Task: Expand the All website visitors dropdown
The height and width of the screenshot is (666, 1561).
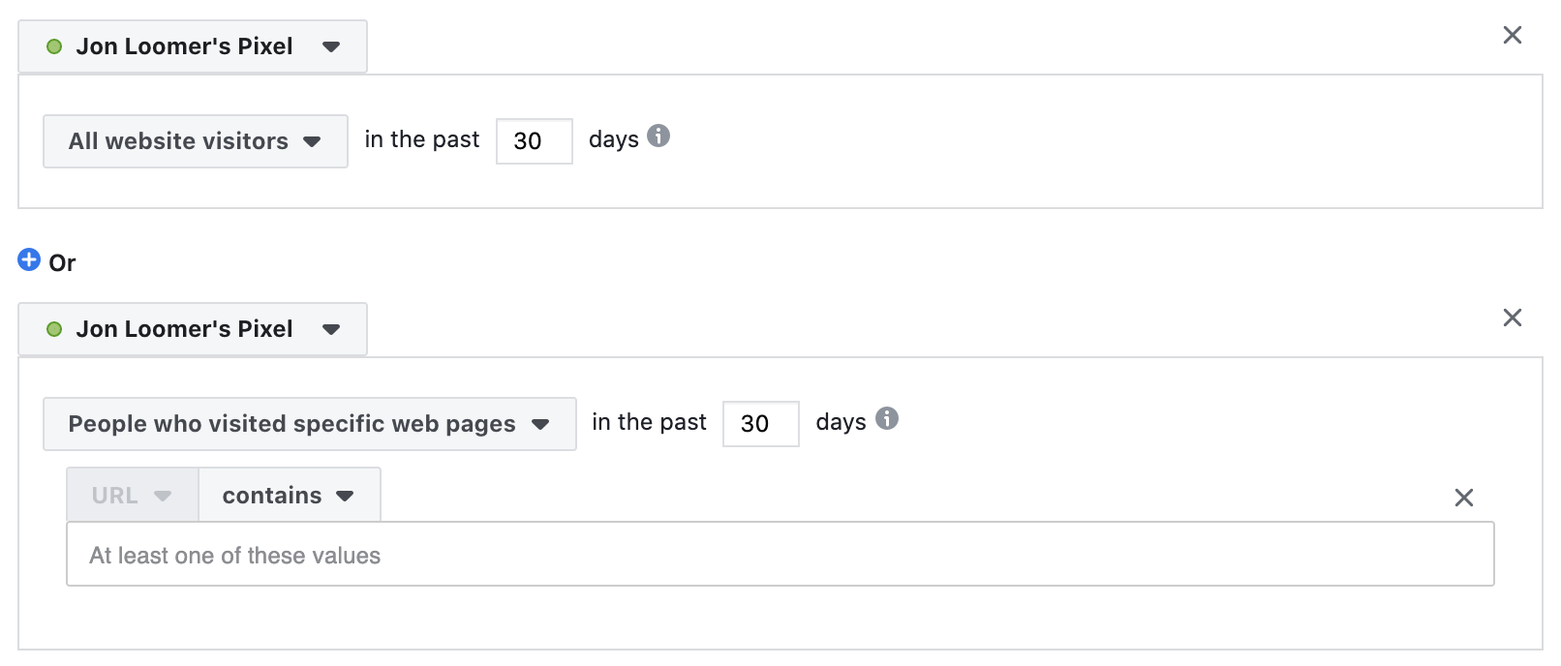Action: (x=196, y=141)
